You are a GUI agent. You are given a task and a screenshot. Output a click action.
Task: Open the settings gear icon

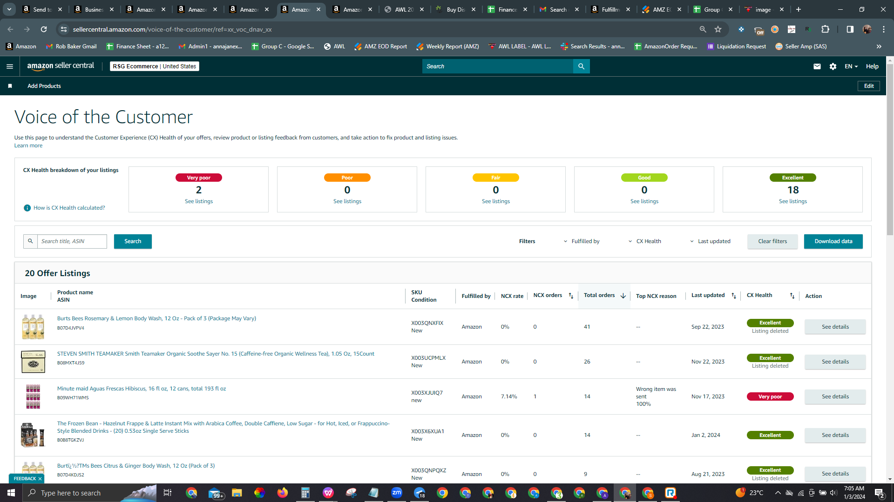pyautogui.click(x=833, y=66)
